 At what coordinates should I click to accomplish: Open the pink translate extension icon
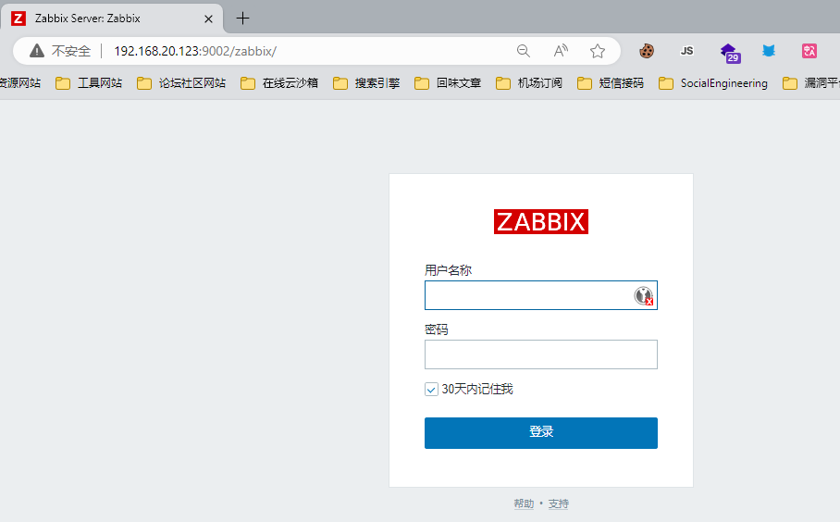(x=809, y=51)
